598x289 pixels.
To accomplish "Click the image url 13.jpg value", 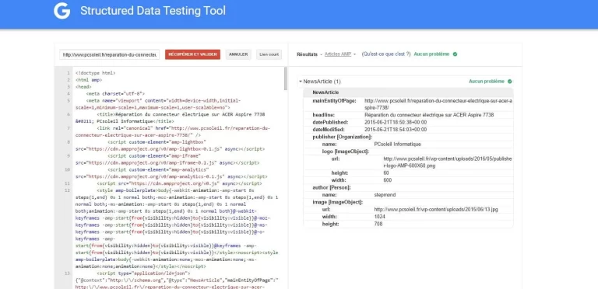I will tap(435, 210).
